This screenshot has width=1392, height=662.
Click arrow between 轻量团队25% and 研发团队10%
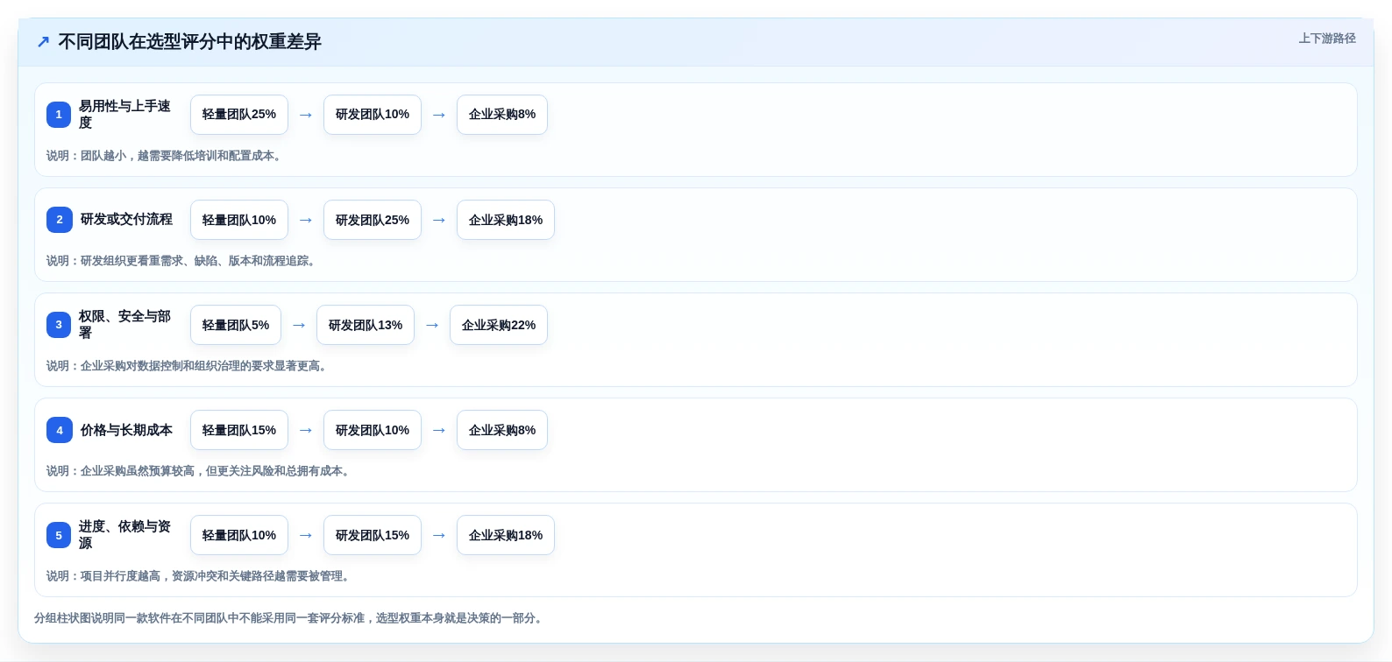(x=306, y=115)
